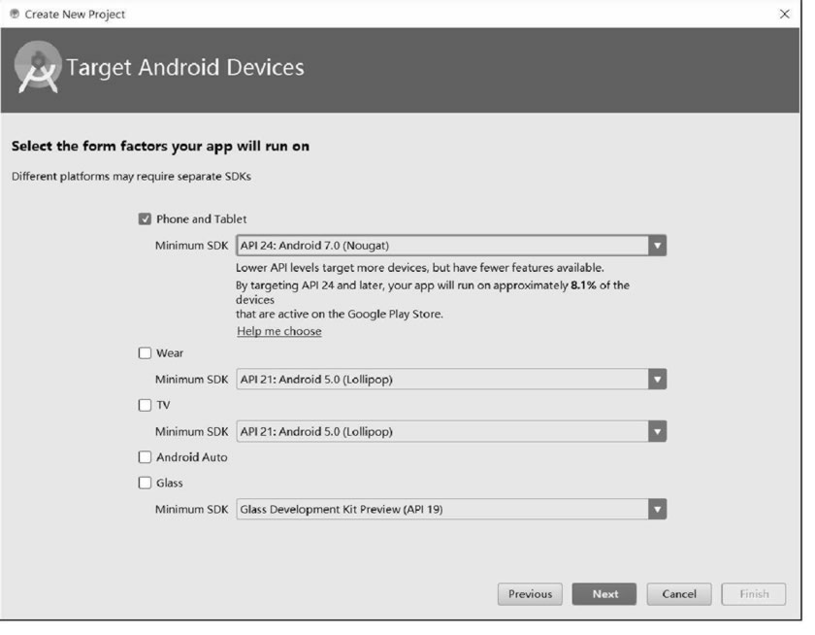The image size is (815, 635).
Task: Open Wear Minimum SDK dropdown arrow
Action: point(657,380)
